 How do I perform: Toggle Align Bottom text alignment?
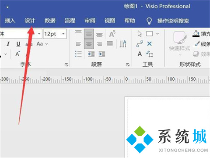point(99,35)
